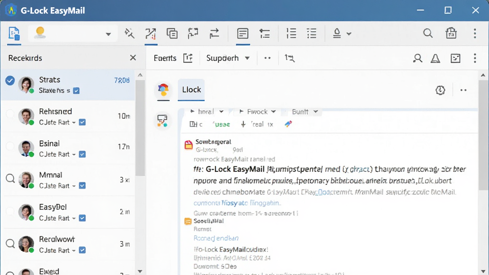Expand CJete Rart dropdown under Mmnal
This screenshot has height=275, width=489.
click(x=74, y=186)
